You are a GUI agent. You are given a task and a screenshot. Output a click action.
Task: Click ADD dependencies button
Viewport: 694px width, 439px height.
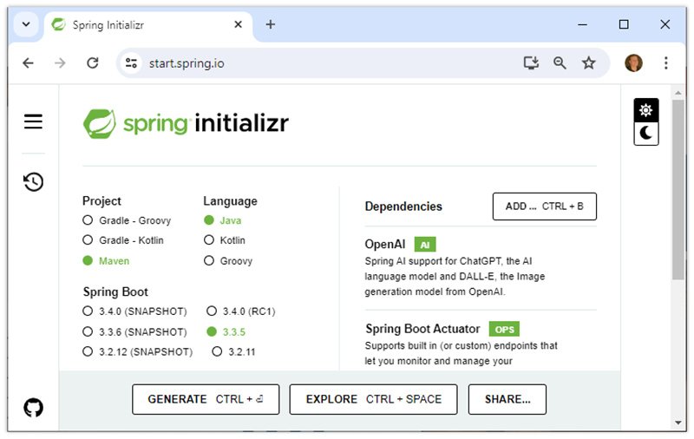(x=545, y=206)
